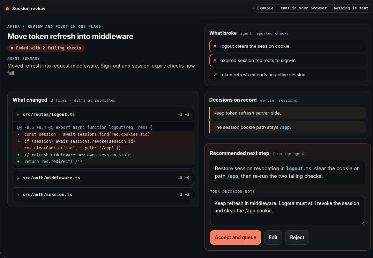Click the /app link in the recommended step
This screenshot has height=258, width=373.
click(232, 176)
